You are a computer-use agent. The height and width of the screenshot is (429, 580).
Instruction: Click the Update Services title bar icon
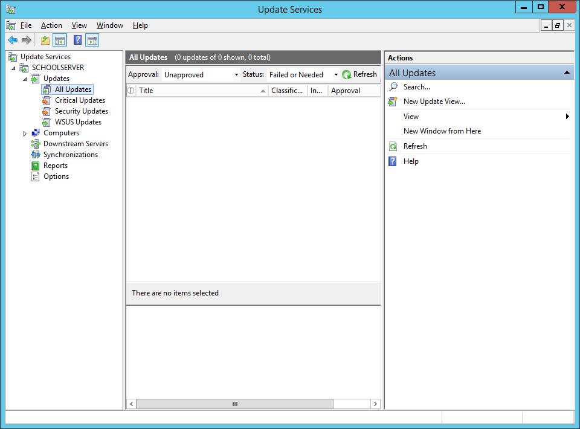[x=11, y=9]
